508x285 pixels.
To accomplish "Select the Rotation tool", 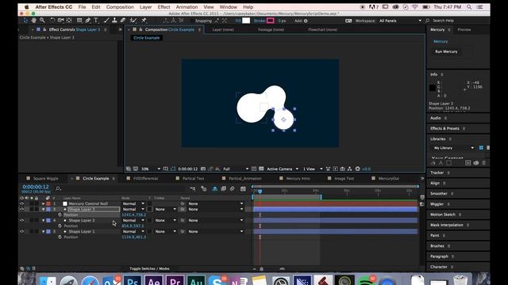I will (x=52, y=21).
